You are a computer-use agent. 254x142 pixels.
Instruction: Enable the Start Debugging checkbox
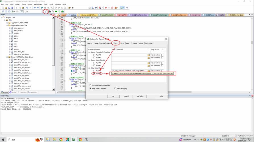tap(115, 88)
